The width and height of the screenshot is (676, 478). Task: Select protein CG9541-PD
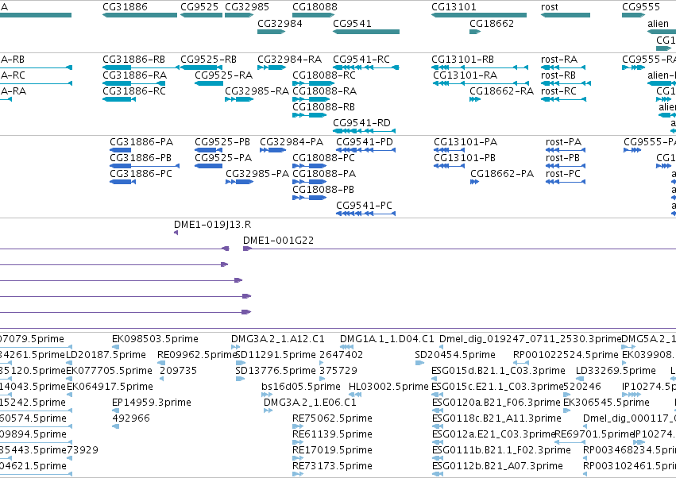pyautogui.click(x=365, y=142)
